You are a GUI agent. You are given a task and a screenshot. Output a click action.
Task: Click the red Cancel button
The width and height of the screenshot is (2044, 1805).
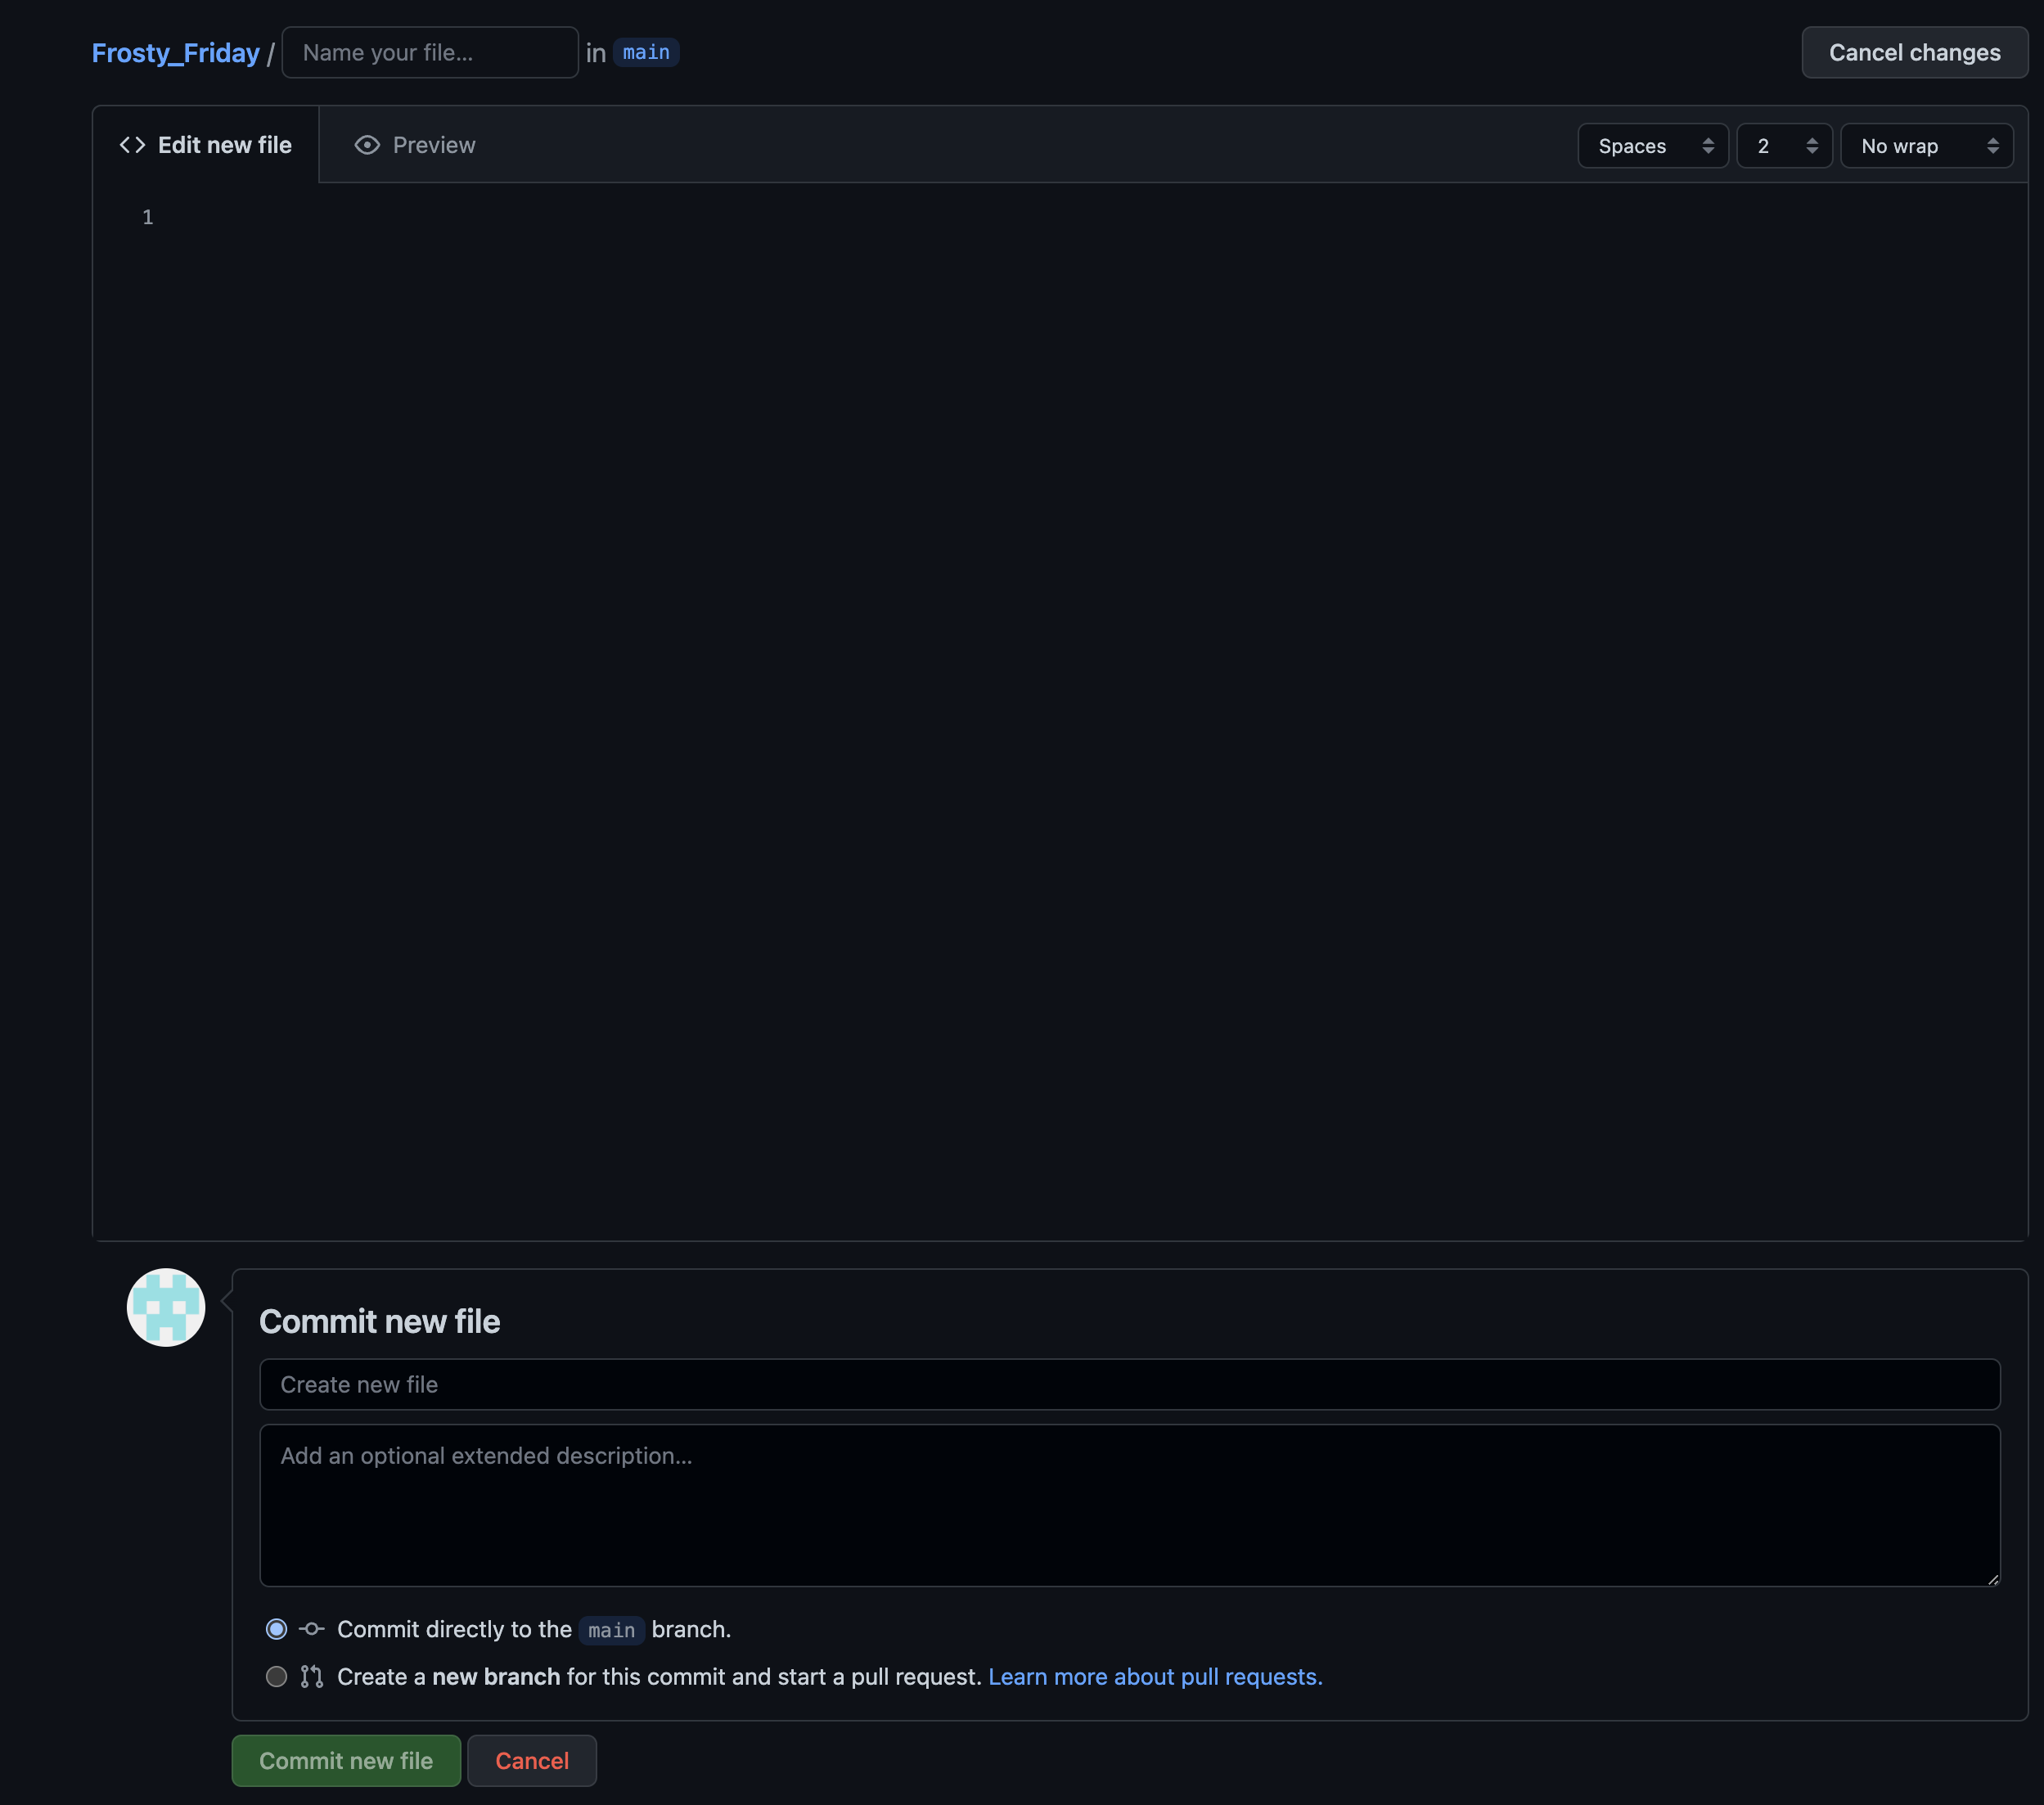pos(532,1761)
